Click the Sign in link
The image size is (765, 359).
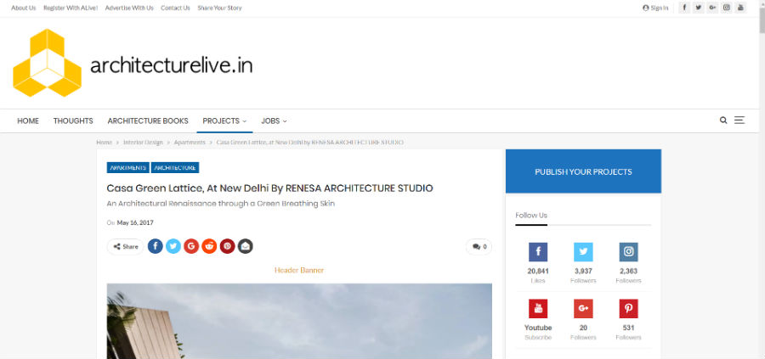(655, 8)
